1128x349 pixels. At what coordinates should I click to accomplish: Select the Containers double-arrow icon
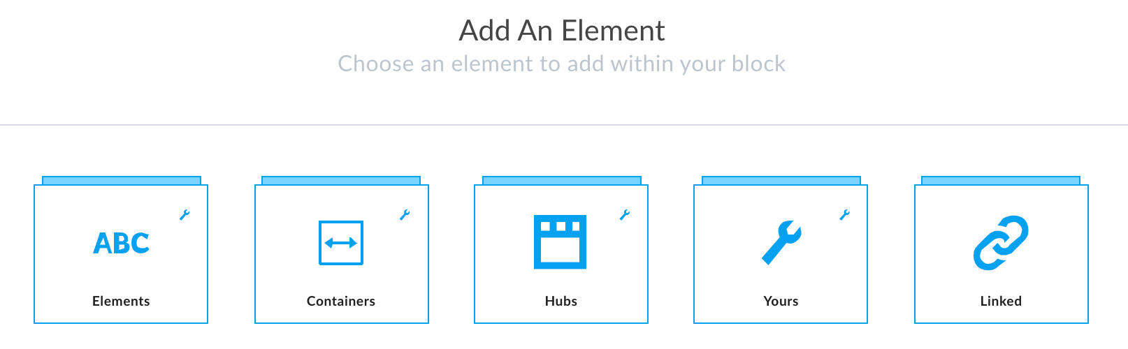click(x=341, y=243)
